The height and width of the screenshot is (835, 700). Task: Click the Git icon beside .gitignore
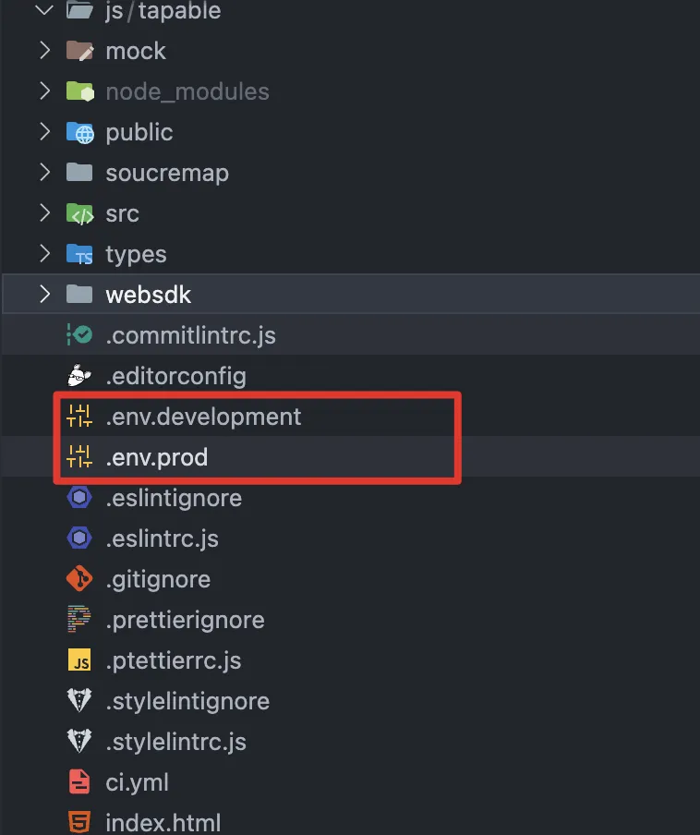(80, 579)
